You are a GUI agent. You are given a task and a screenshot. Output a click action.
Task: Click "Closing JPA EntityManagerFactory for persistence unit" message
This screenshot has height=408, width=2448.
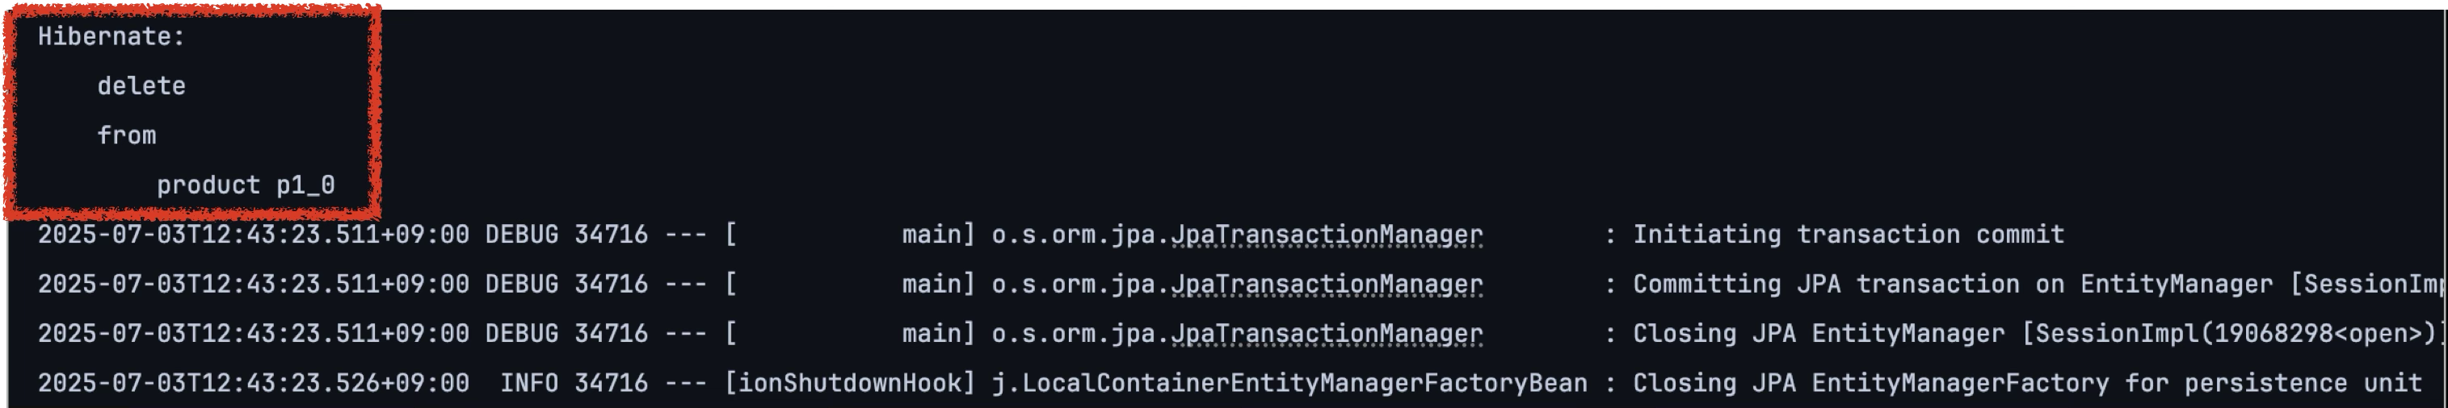click(2026, 382)
